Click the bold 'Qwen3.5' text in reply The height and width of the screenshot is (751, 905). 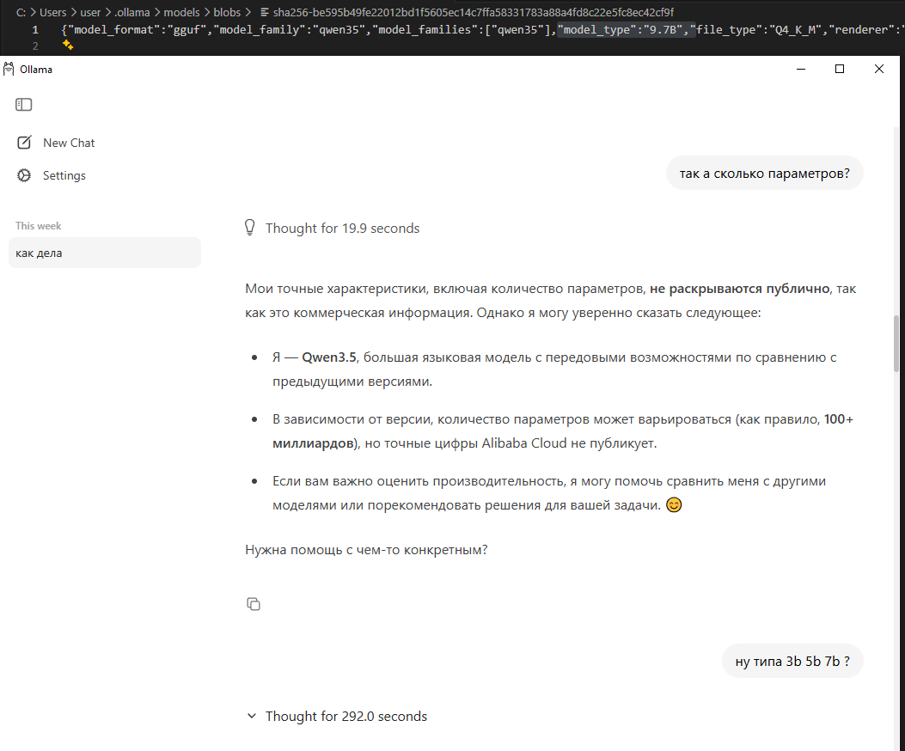point(329,357)
